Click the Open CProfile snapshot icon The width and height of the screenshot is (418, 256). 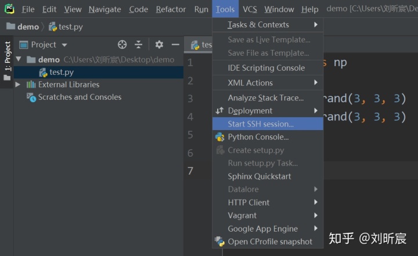tap(219, 241)
